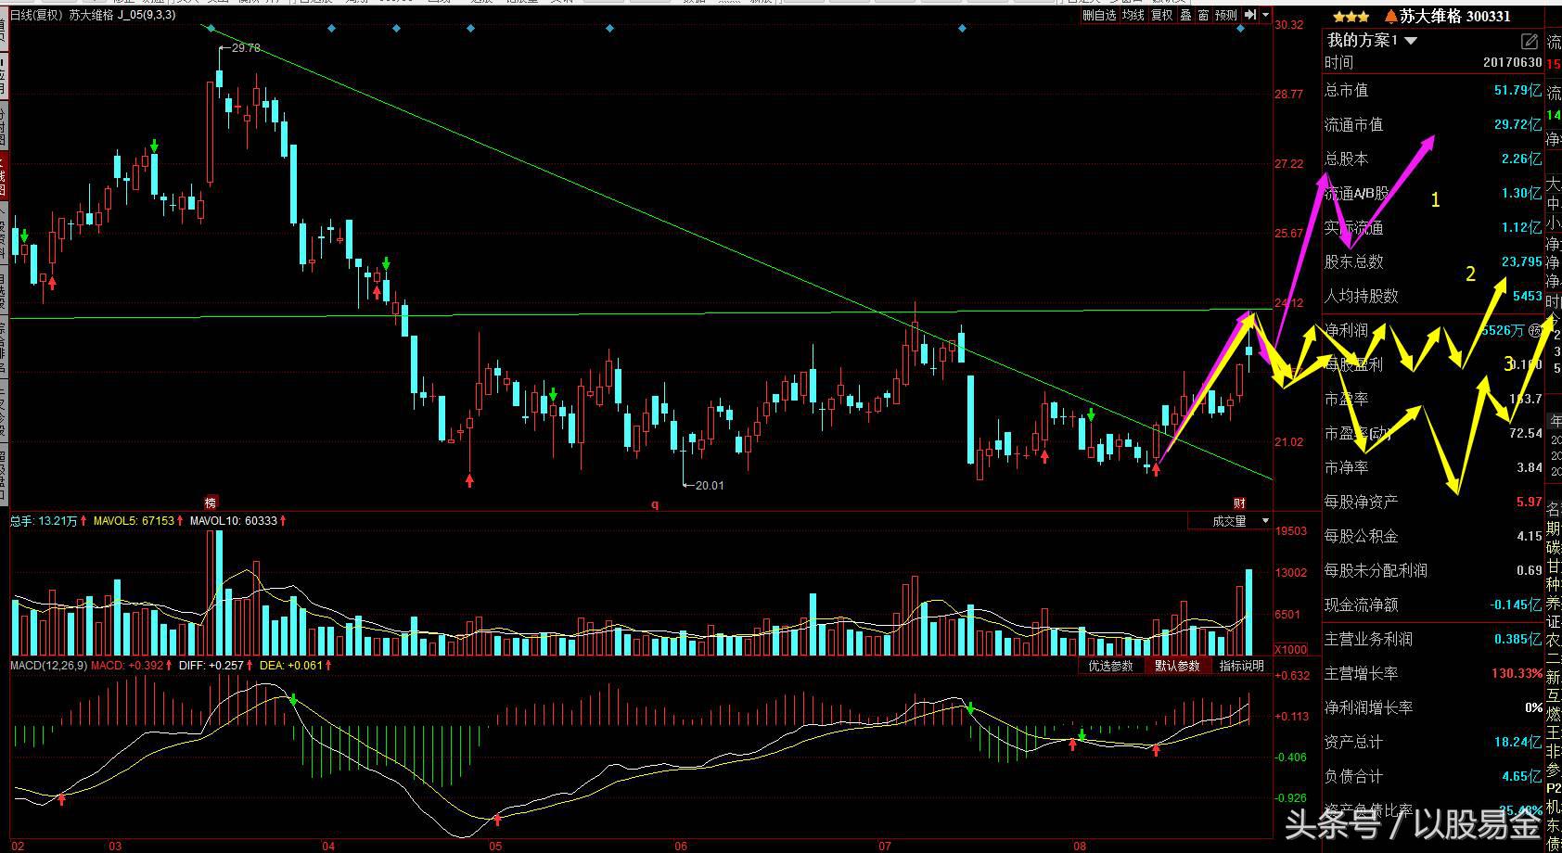Click the red buy arrow at August low

(1156, 469)
